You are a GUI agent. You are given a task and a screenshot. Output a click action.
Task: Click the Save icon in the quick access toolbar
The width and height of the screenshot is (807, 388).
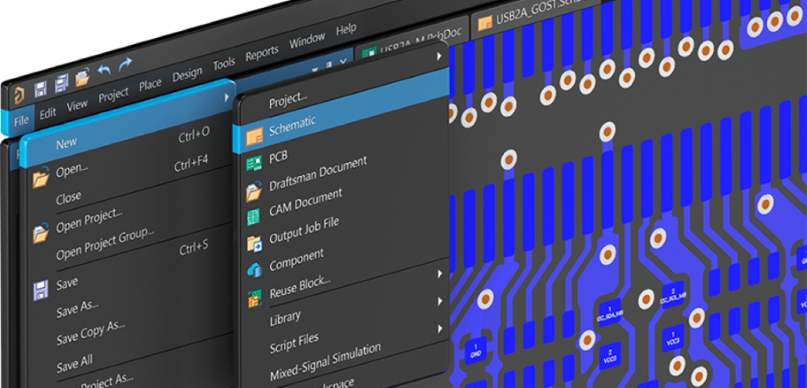(x=40, y=89)
